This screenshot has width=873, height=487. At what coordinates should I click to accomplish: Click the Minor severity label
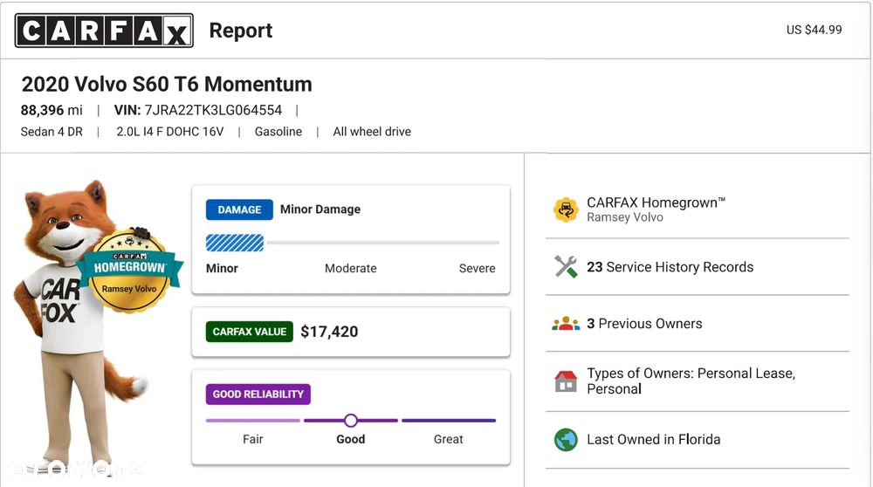(x=222, y=268)
